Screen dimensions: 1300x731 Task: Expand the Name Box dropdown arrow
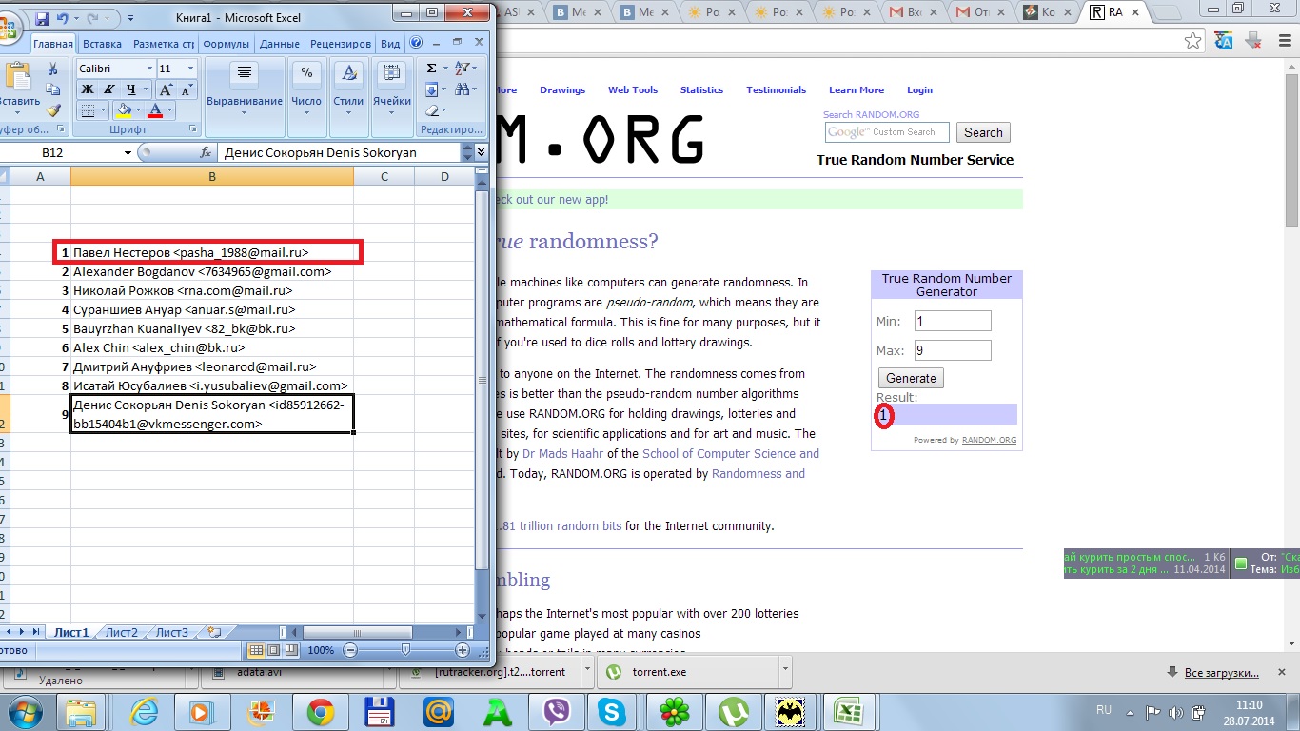(128, 153)
